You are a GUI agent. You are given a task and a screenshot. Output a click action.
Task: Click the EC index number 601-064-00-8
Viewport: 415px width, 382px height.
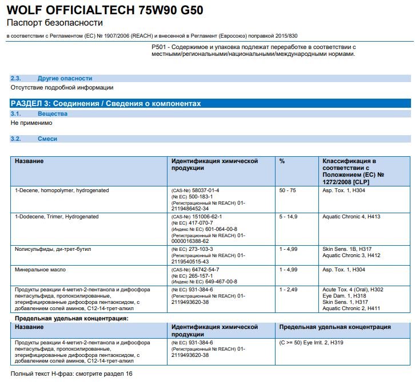221,229
